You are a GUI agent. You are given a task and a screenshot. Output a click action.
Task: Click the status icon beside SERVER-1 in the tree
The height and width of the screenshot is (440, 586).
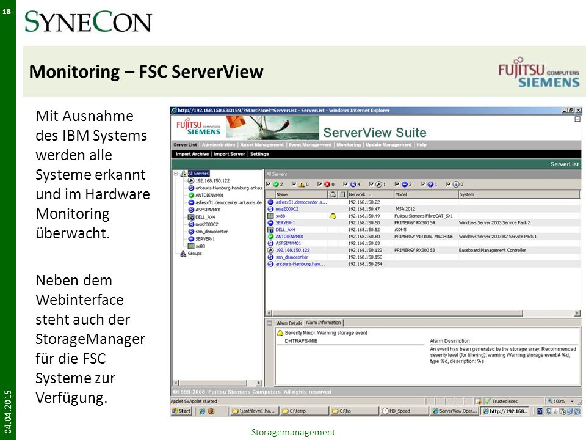click(x=191, y=239)
